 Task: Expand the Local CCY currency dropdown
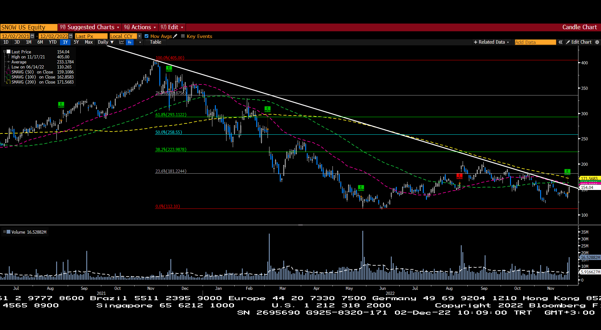[x=140, y=36]
